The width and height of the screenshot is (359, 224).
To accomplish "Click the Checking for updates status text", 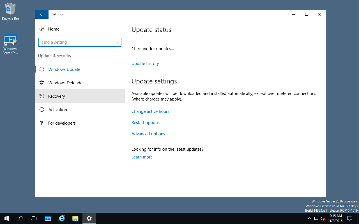I will [153, 49].
